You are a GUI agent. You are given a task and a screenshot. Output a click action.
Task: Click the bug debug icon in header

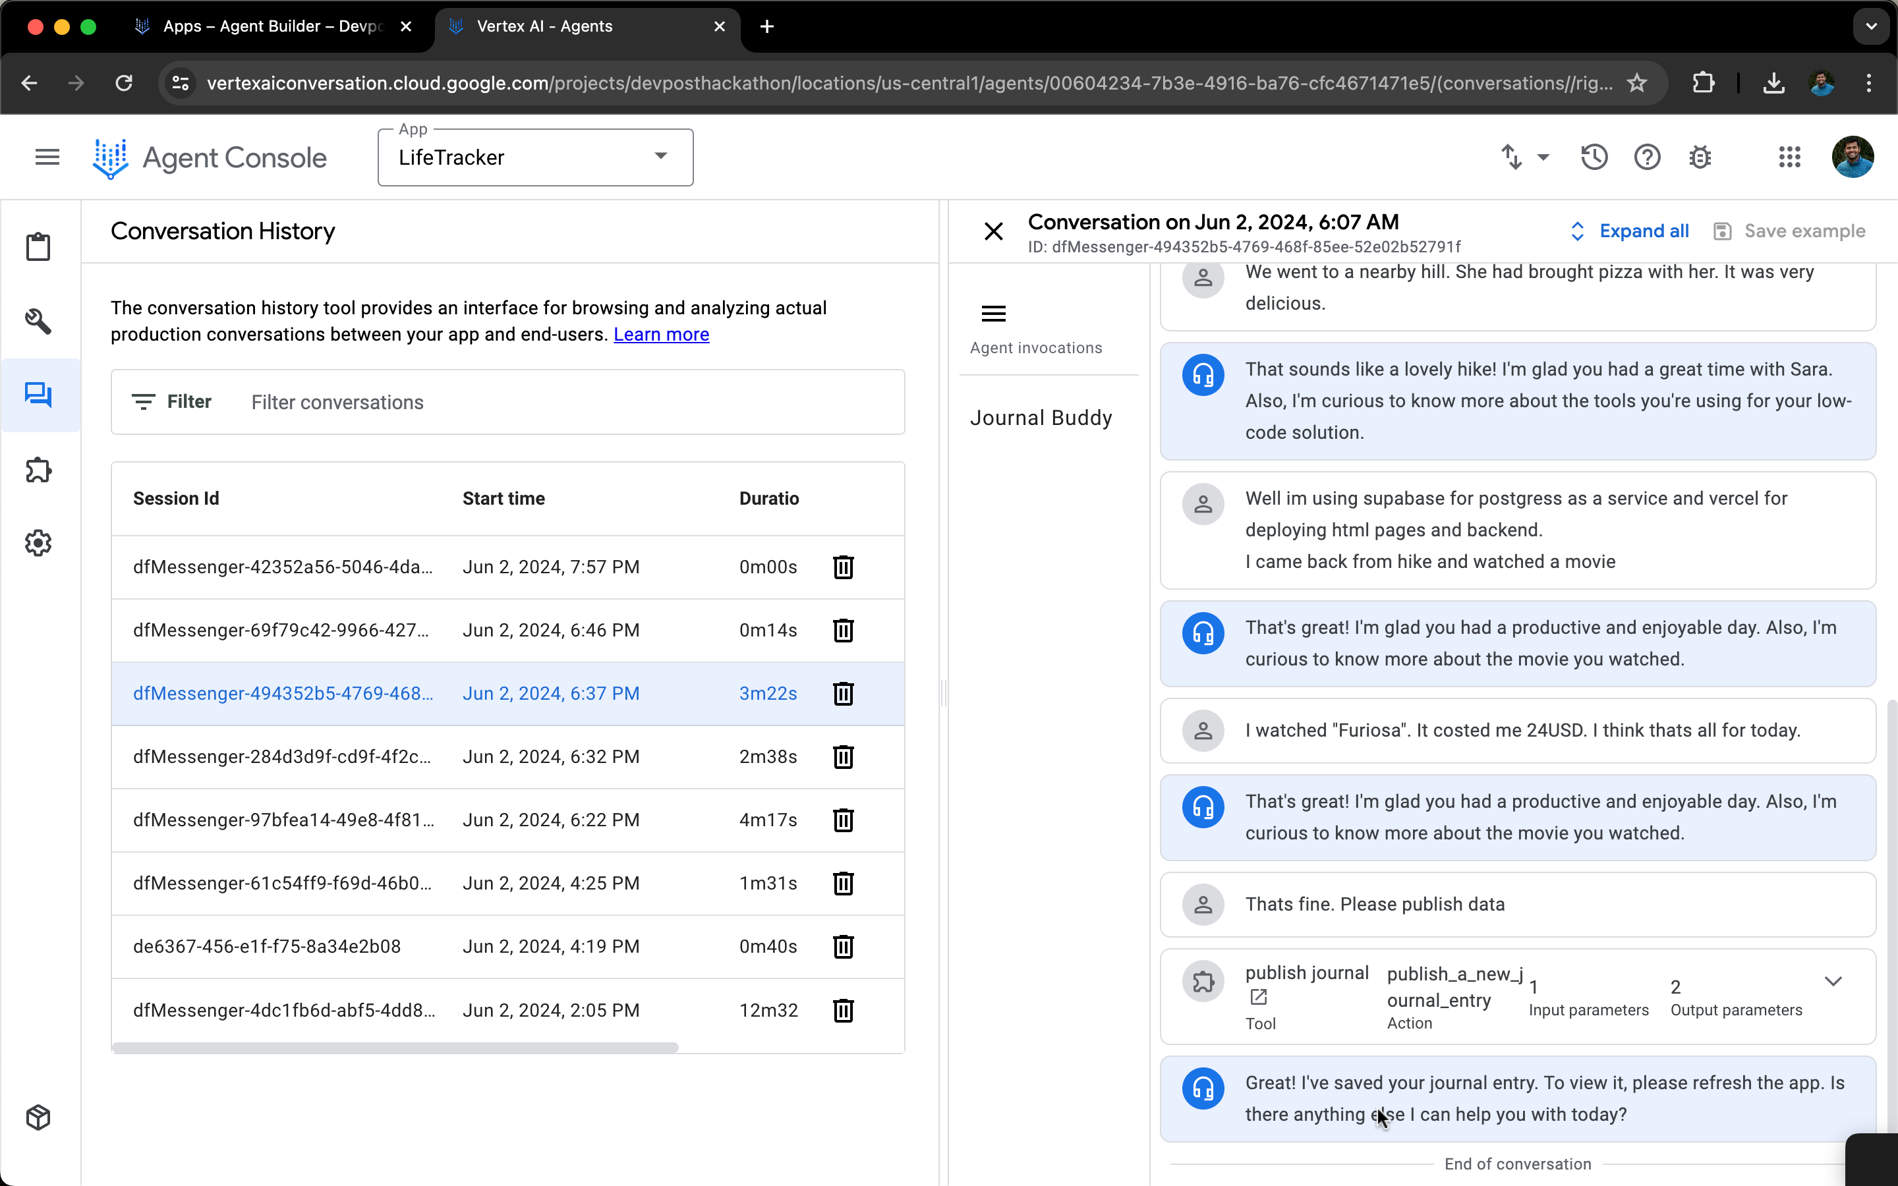coord(1700,157)
